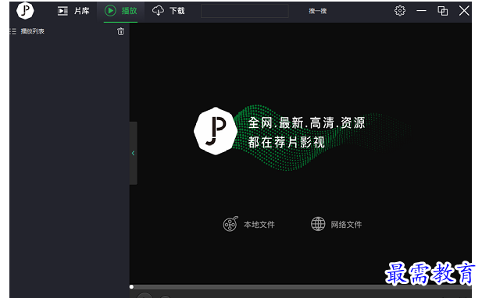Switch to the 播放 playback tab
This screenshot has width=482, height=298.
click(x=120, y=11)
